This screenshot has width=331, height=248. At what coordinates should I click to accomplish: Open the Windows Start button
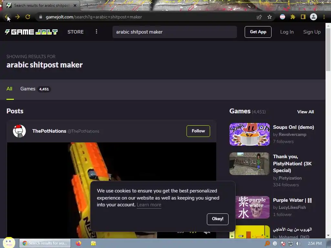point(9,243)
